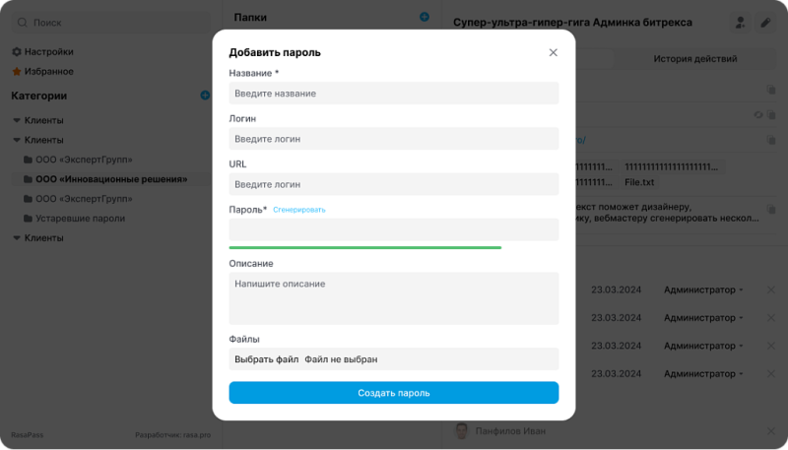This screenshot has width=788, height=450.
Task: Click the Избранное star icon
Action: [x=17, y=71]
